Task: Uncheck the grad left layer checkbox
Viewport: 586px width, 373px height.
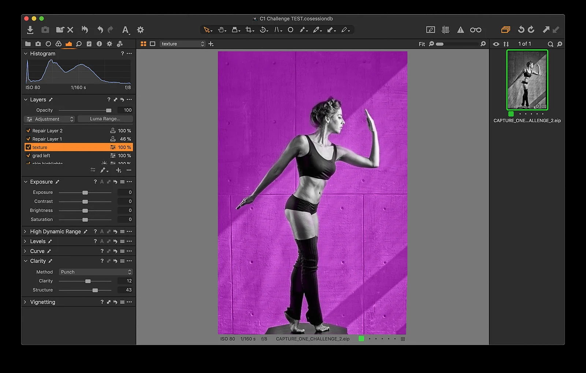Action: tap(28, 155)
